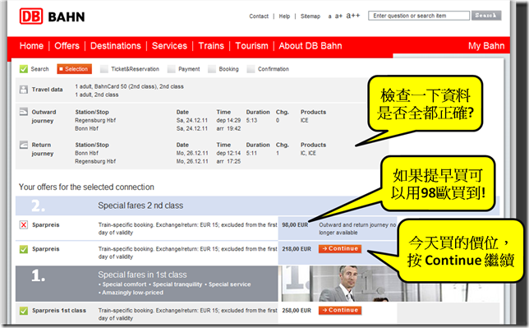Image resolution: width=529 pixels, height=328 pixels.
Task: Click the green checkmark beside Sparpreis 1st class
Action: click(x=24, y=311)
